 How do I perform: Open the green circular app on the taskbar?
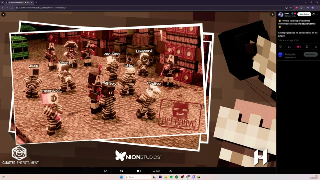click(177, 177)
